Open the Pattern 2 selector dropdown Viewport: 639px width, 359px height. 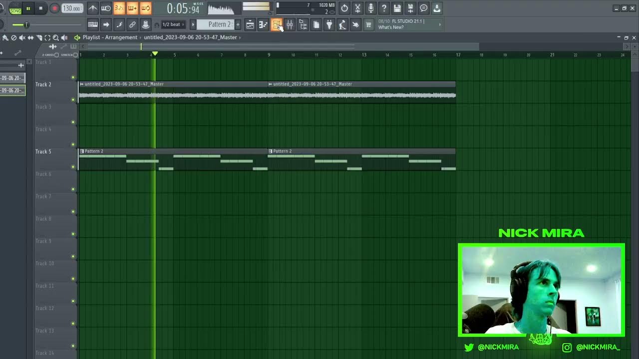[216, 24]
